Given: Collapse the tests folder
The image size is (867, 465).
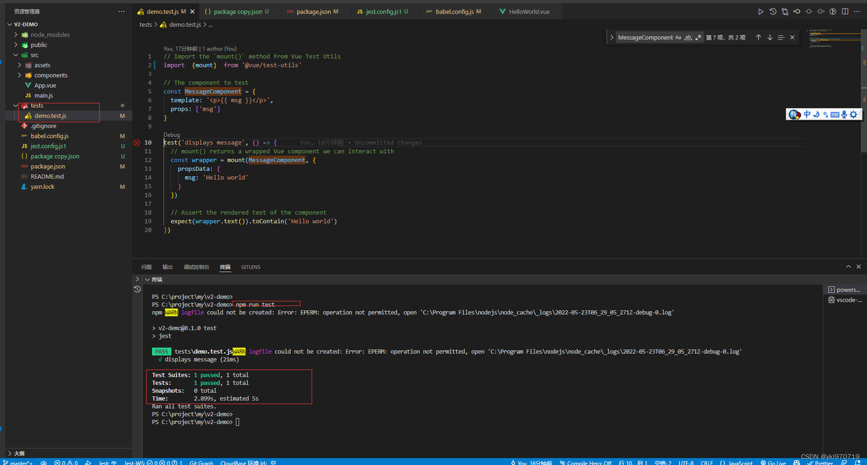Looking at the screenshot, I should [16, 105].
